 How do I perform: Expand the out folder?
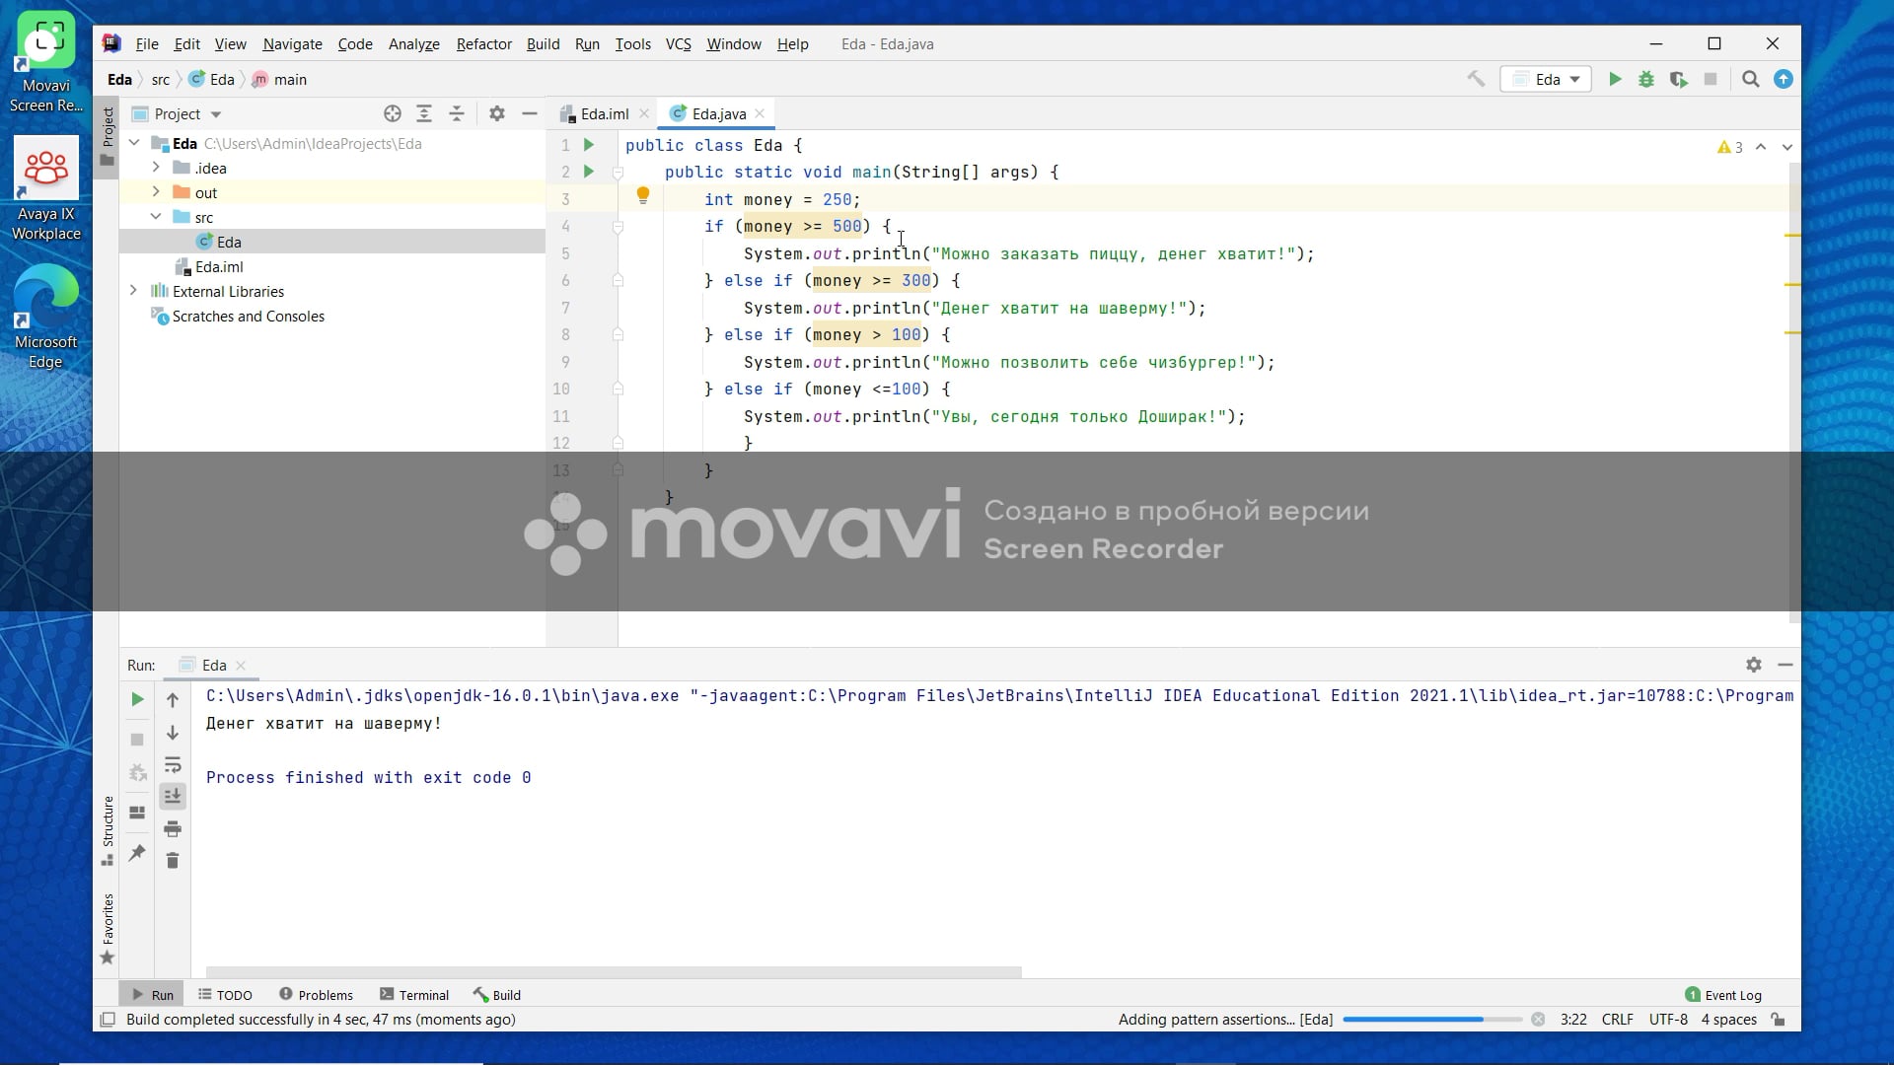click(156, 192)
